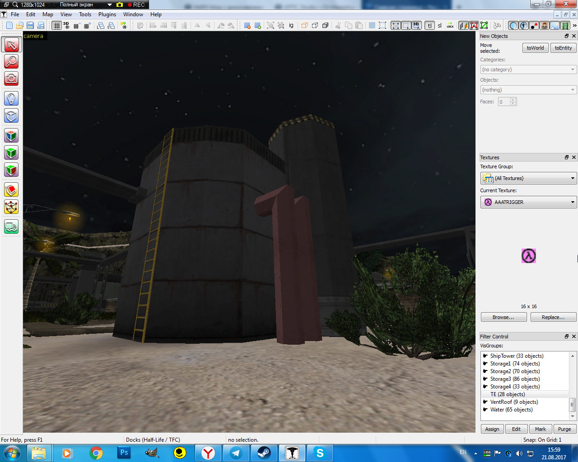Click the AAATRIGGER texture preview swatch
This screenshot has width=578, height=462.
pos(529,256)
